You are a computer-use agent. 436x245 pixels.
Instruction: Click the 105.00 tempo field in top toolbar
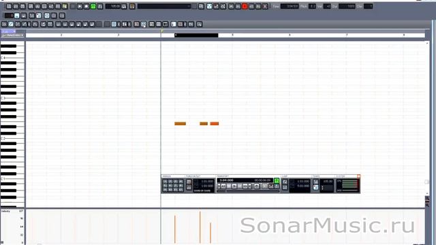[x=113, y=6]
